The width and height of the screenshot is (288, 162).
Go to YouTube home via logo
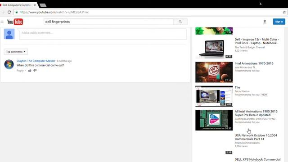[15, 22]
